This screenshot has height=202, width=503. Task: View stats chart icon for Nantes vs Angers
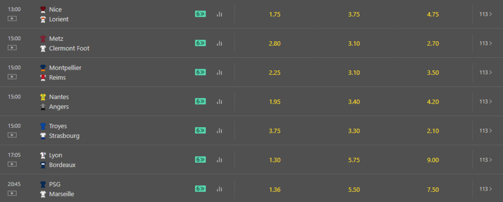click(219, 102)
